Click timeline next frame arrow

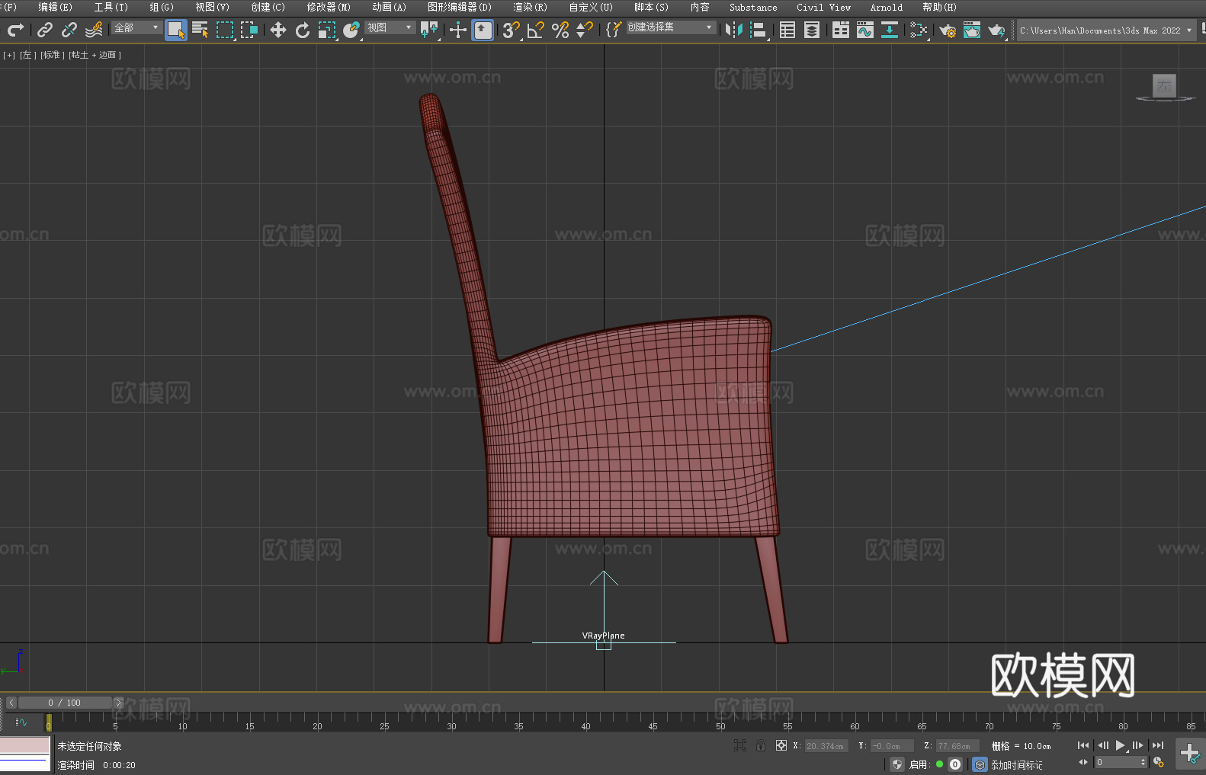(x=118, y=703)
